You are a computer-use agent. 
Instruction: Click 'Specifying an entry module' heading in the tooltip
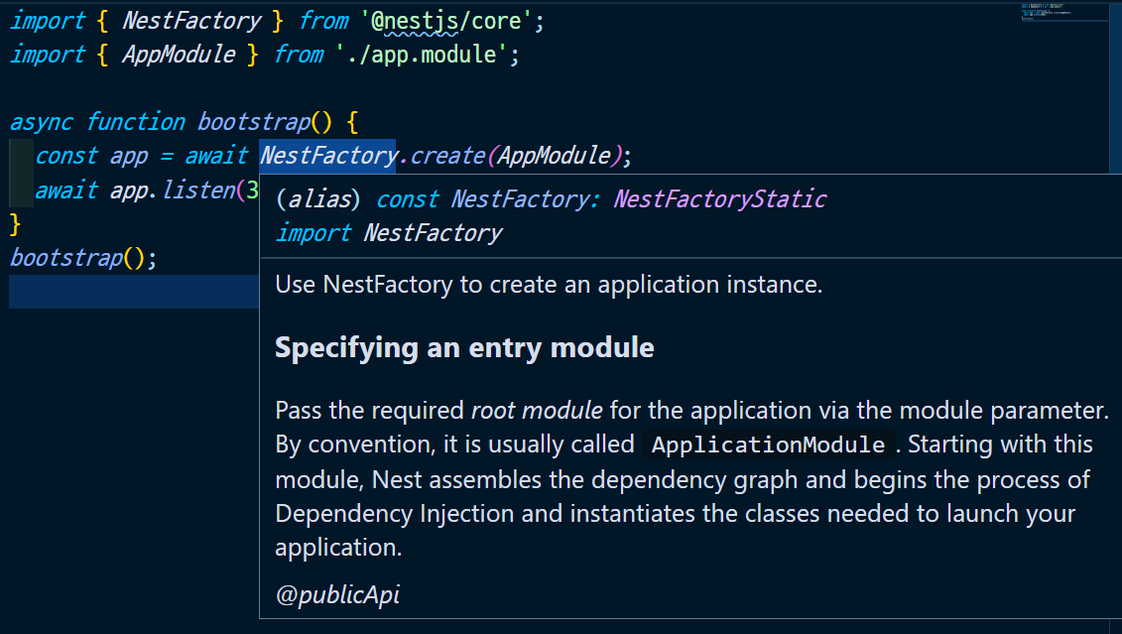(x=464, y=348)
